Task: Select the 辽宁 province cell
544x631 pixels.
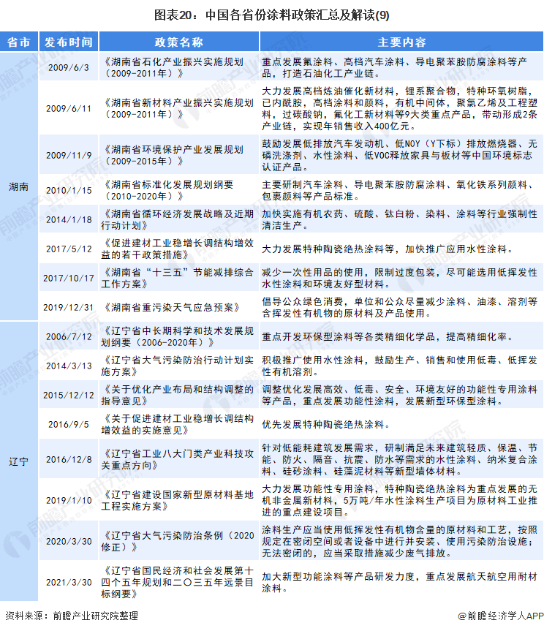Action: point(19,461)
